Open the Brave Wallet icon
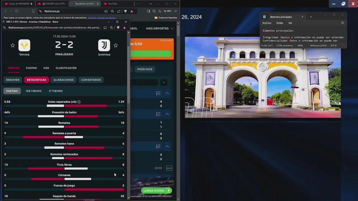This screenshot has height=201, width=358. 154,11
